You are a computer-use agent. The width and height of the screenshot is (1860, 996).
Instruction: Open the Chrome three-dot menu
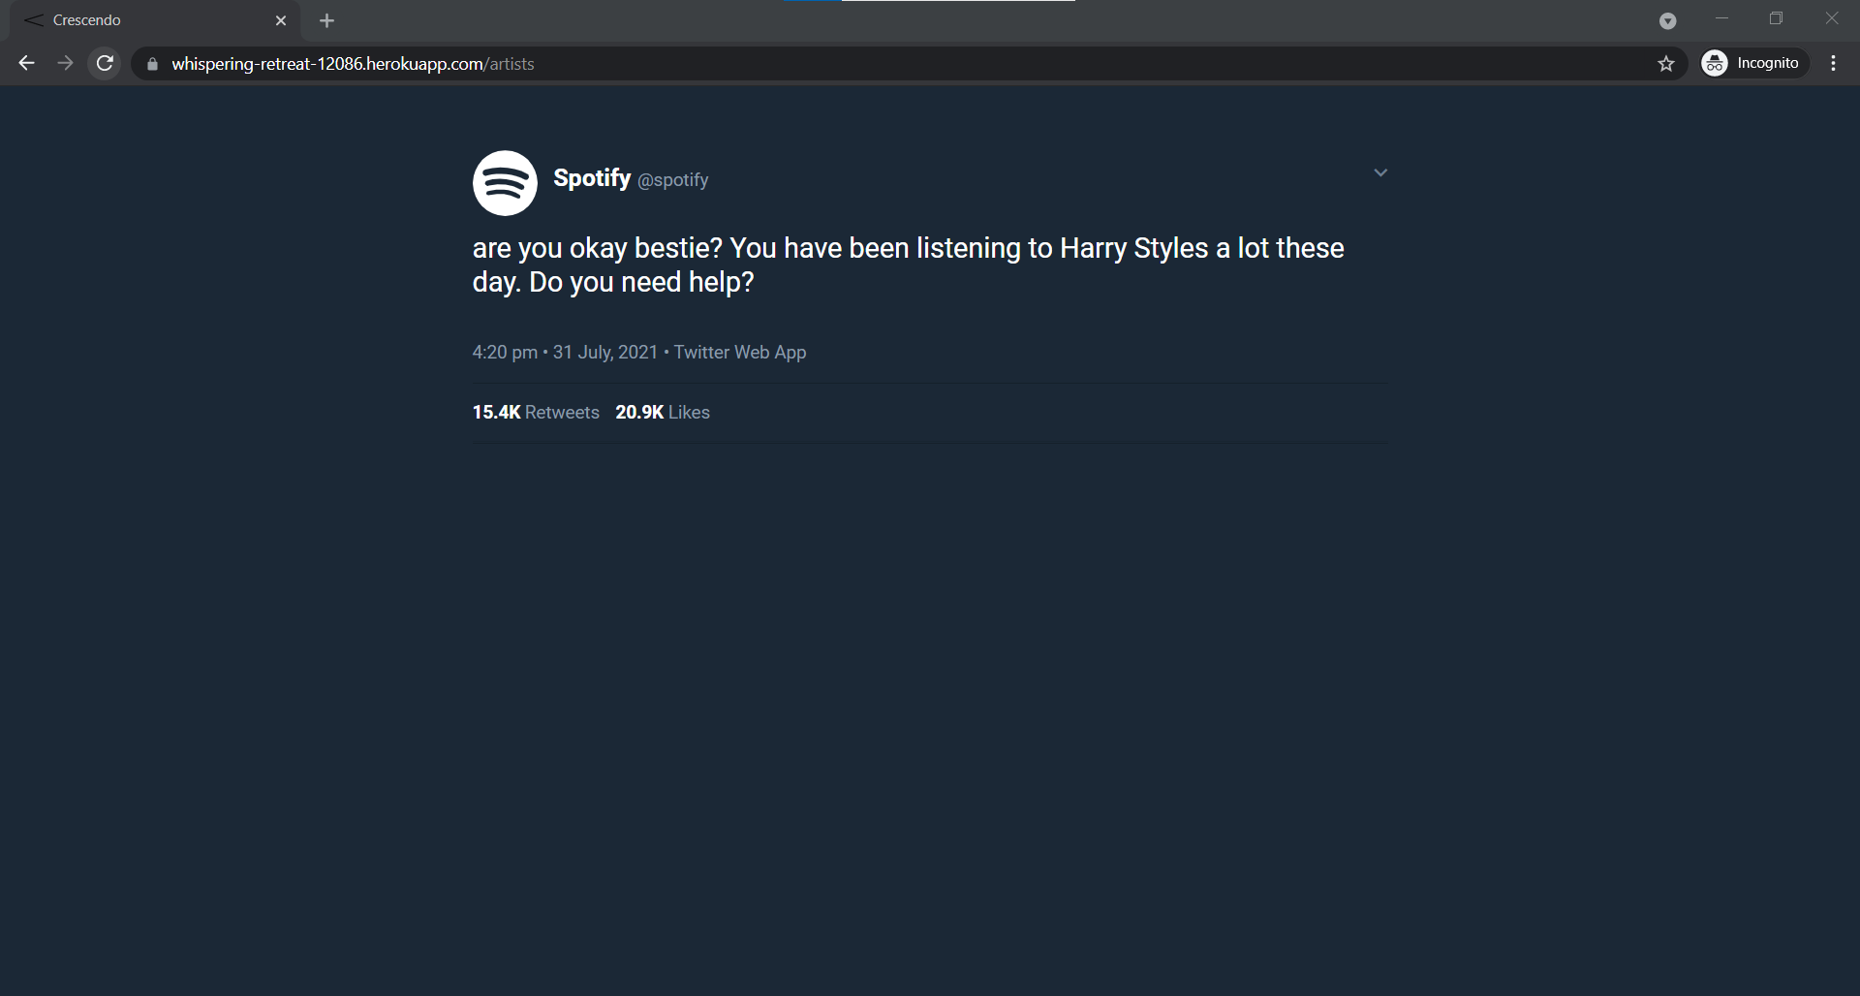tap(1833, 63)
